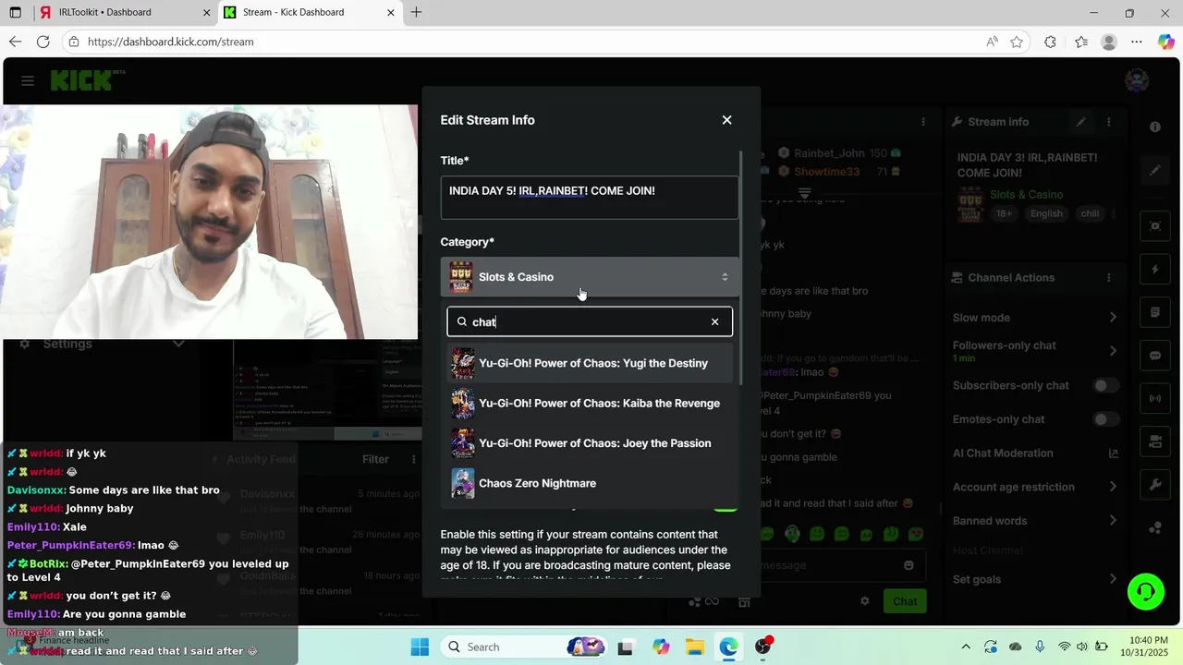Click the wrench icon in right sidebar
The image size is (1183, 665).
[1155, 484]
